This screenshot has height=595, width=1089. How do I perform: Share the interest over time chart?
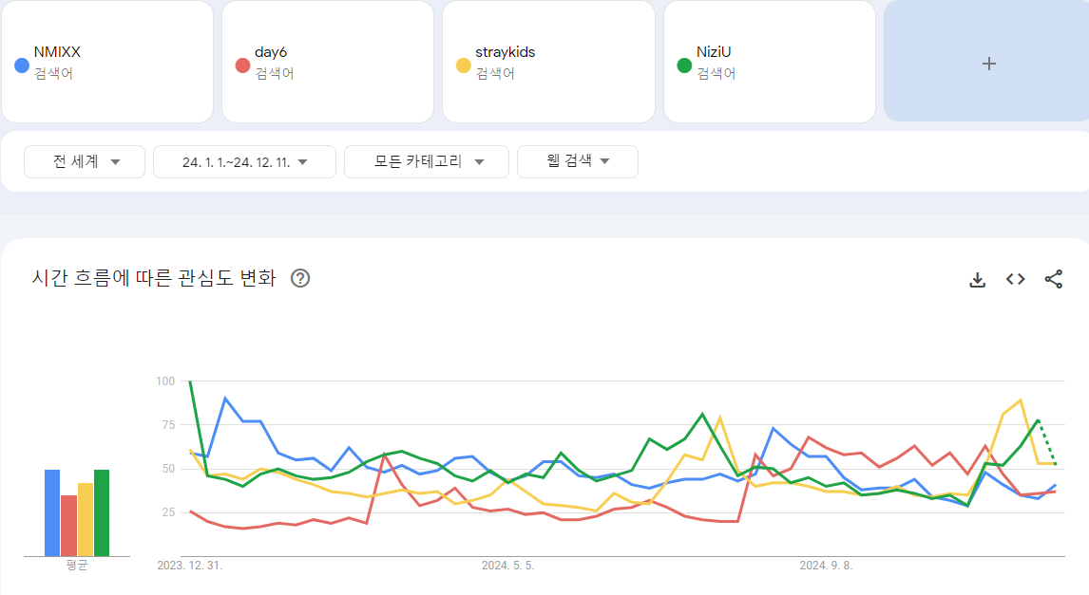(1054, 279)
